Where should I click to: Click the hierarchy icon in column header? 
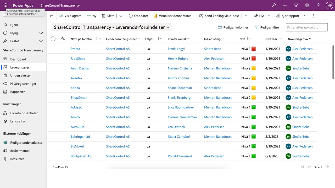click(x=63, y=39)
